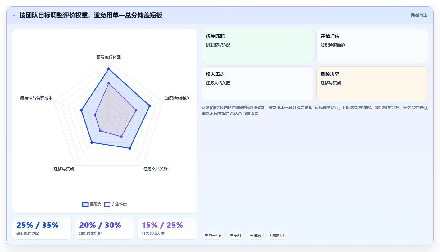Click the 迁移与集成 radar axis label
440x252 pixels.
tap(64, 169)
